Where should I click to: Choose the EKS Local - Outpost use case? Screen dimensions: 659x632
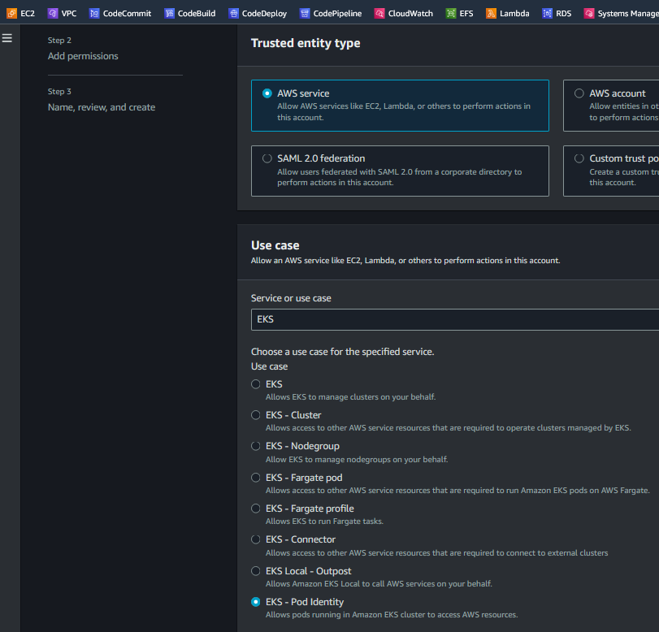tap(255, 571)
